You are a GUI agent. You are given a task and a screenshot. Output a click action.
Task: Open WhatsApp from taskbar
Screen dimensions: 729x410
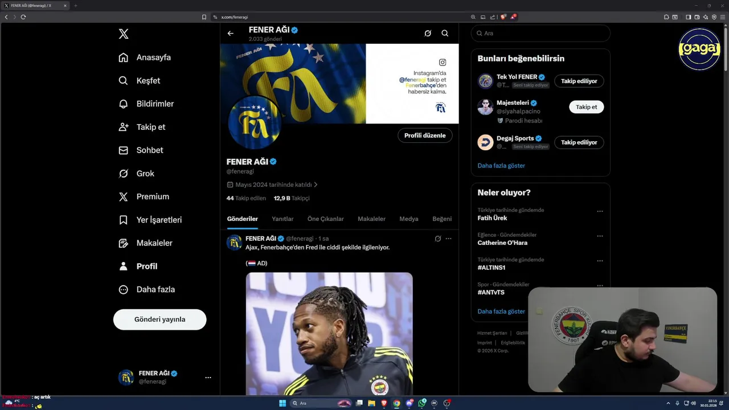[x=422, y=403]
